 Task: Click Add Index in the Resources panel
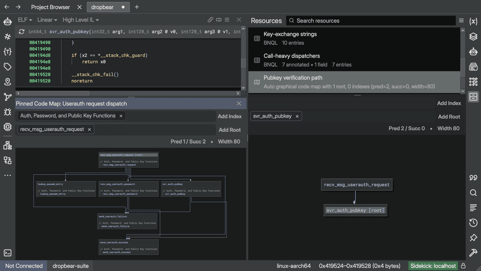(449, 103)
